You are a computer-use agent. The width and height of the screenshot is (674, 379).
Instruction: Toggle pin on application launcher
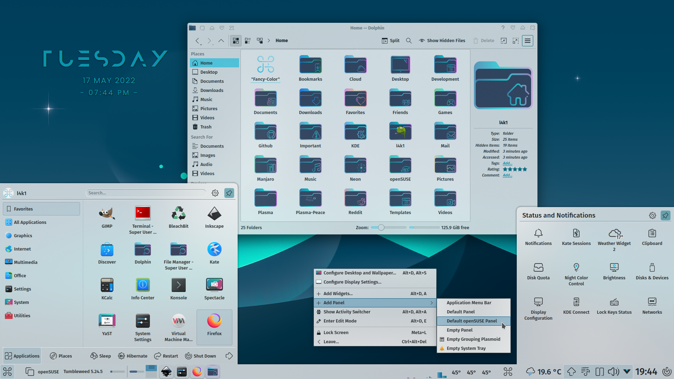(x=229, y=193)
